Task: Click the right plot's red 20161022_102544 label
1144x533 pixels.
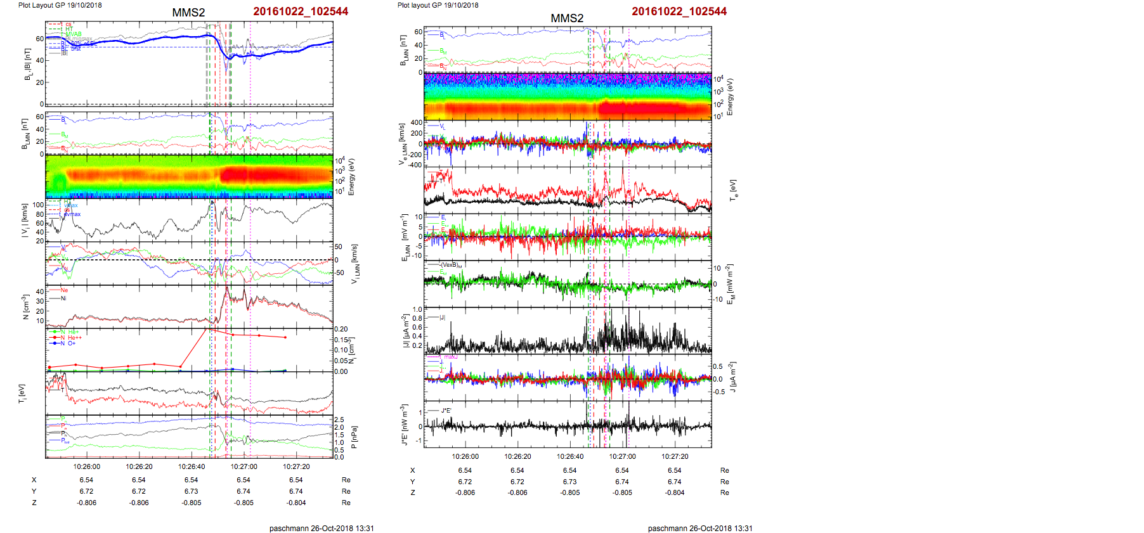Action: point(679,11)
